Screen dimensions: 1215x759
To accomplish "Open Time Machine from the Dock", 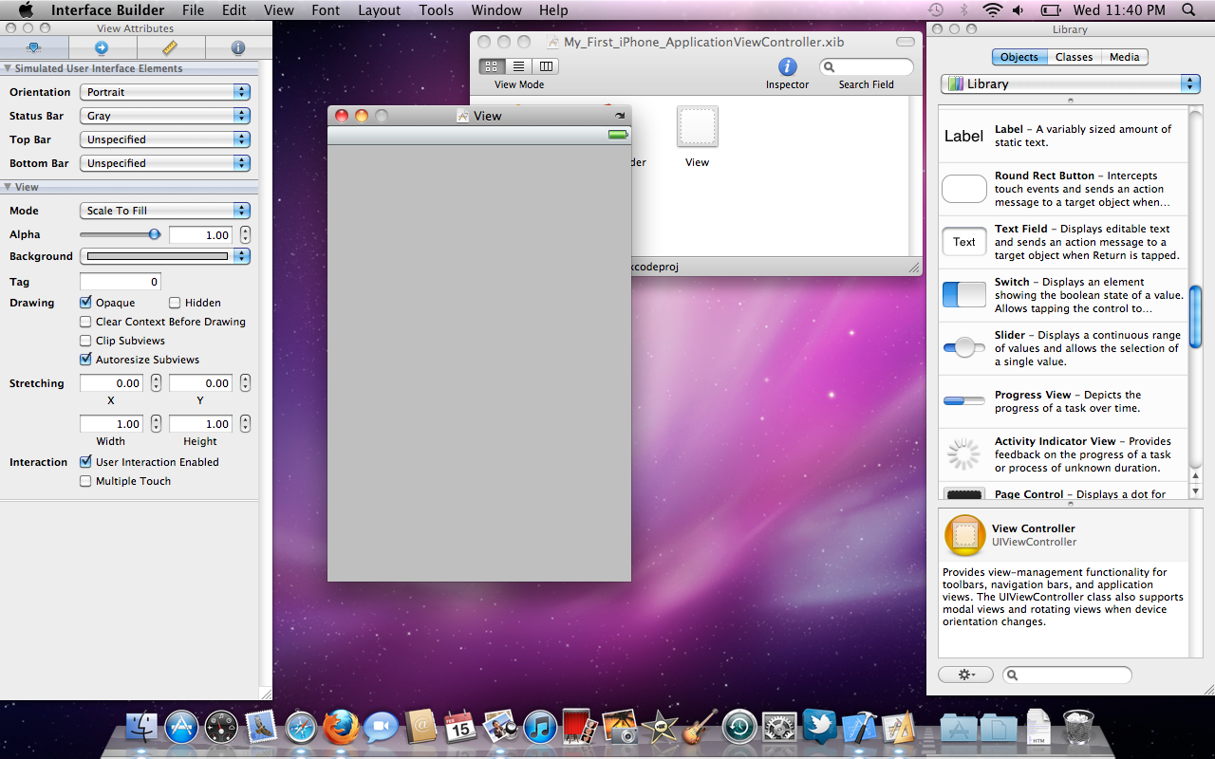I will point(738,728).
